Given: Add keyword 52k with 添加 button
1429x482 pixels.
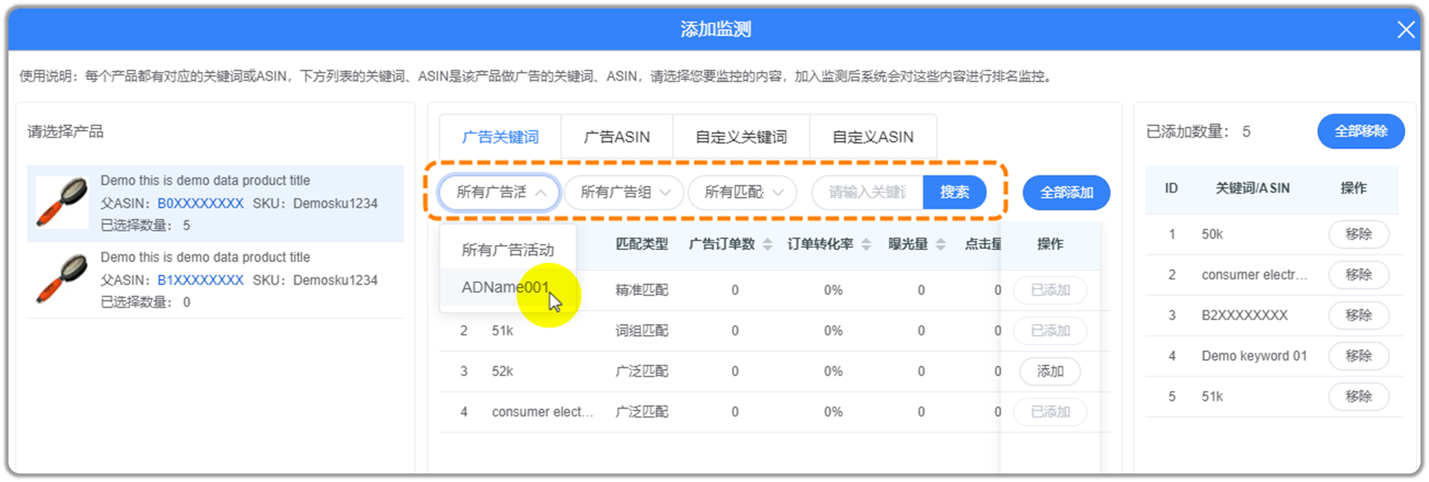Looking at the screenshot, I should pos(1050,371).
